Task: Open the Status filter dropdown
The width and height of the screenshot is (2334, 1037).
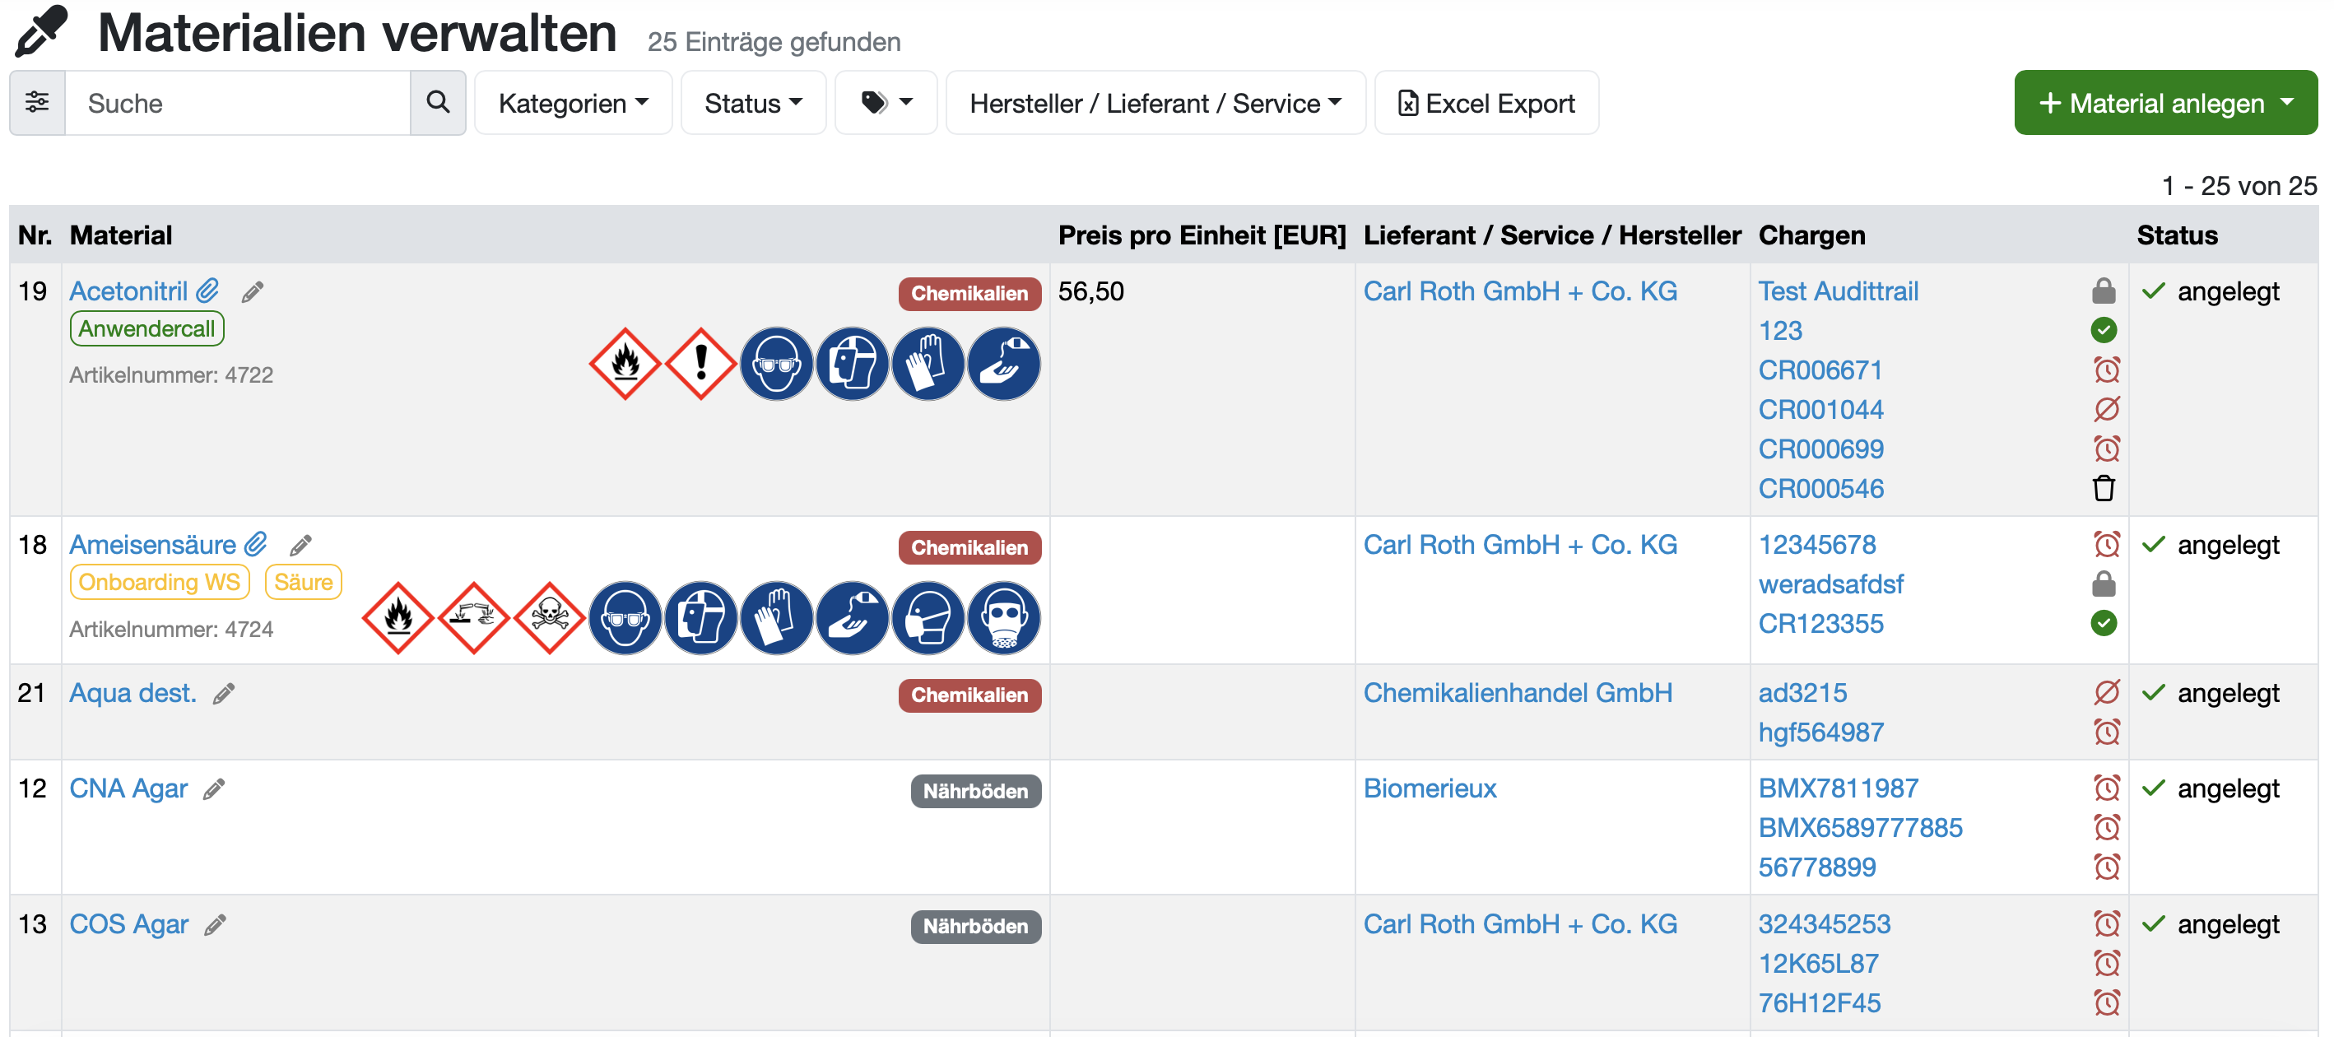Action: (x=753, y=102)
